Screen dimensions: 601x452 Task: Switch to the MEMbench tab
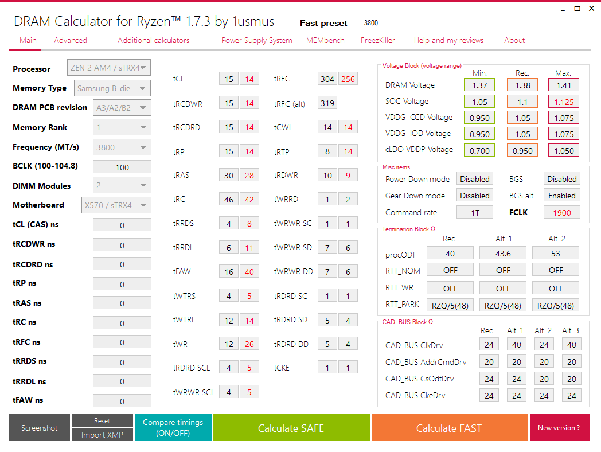[325, 40]
